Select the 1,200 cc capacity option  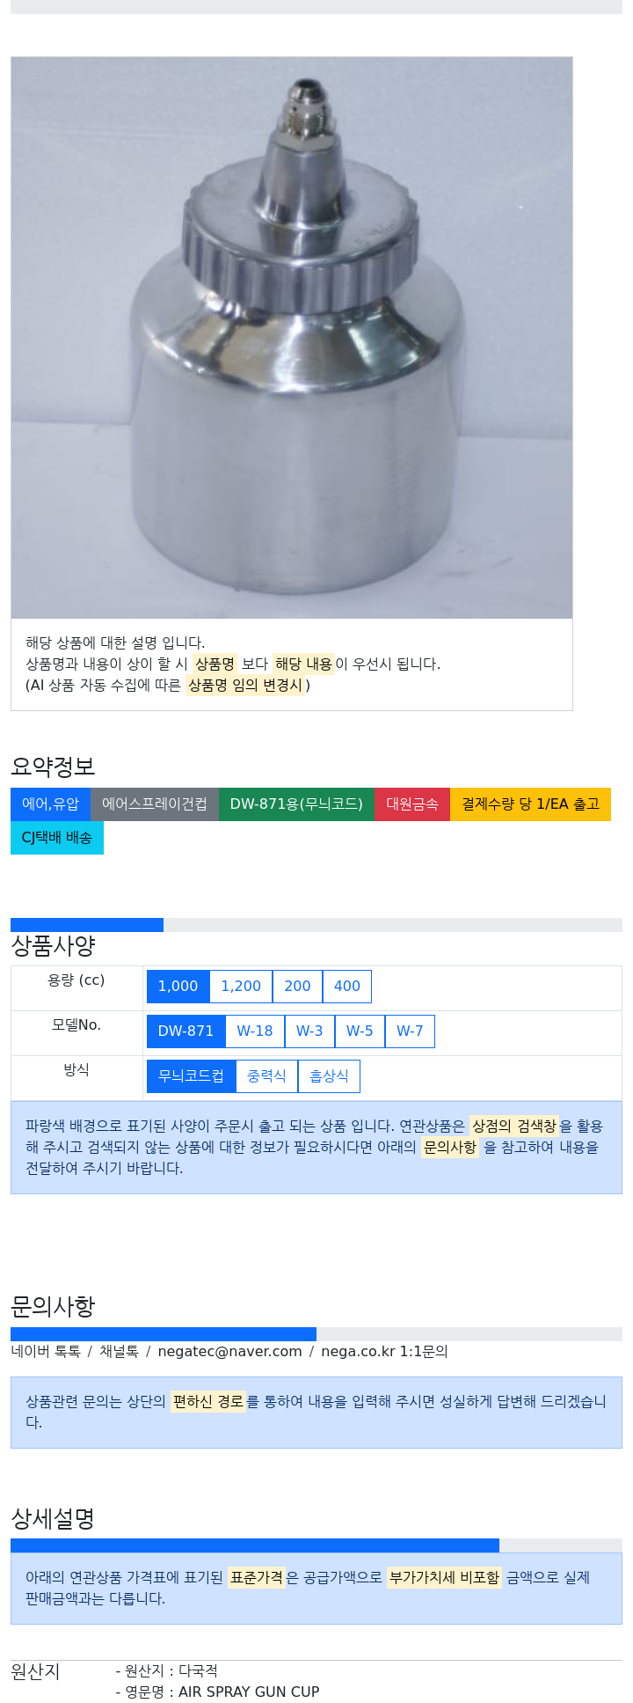tap(241, 986)
